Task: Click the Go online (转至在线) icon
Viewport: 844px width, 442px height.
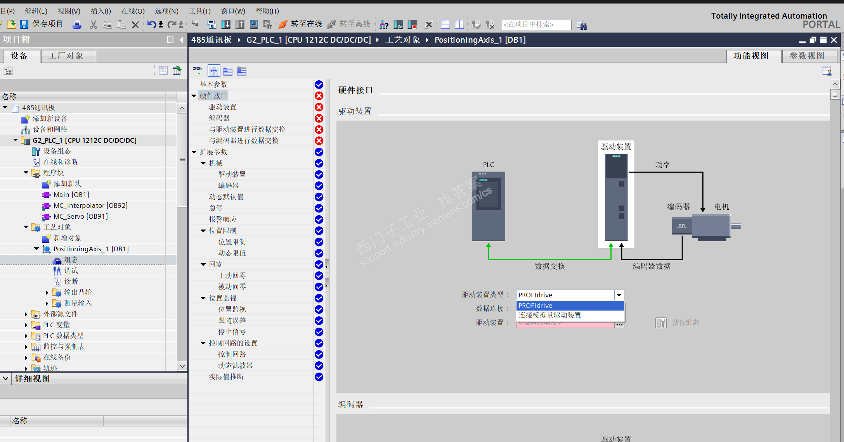Action: 283,24
